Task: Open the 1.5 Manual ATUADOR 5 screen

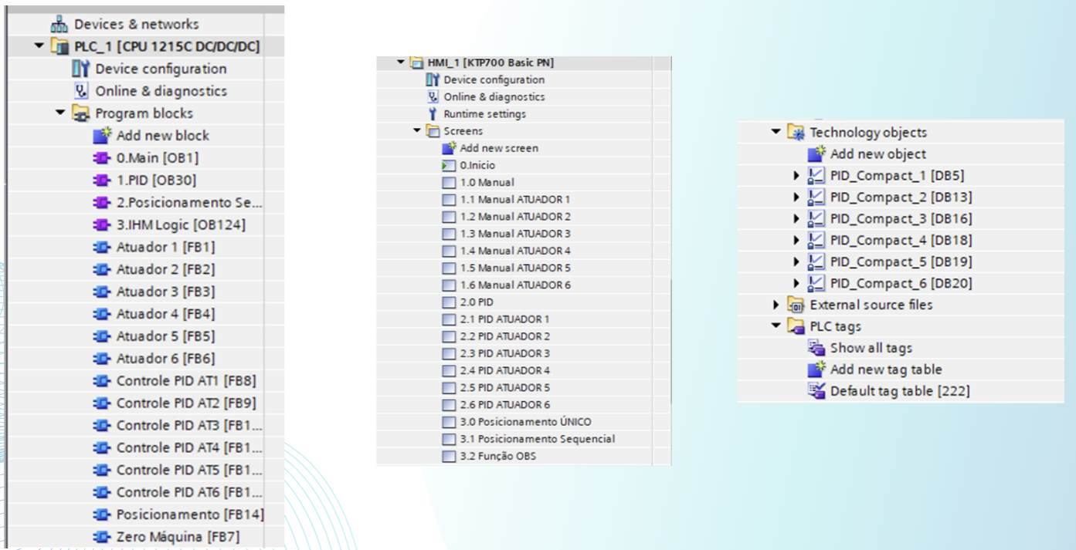Action: pyautogui.click(x=515, y=268)
